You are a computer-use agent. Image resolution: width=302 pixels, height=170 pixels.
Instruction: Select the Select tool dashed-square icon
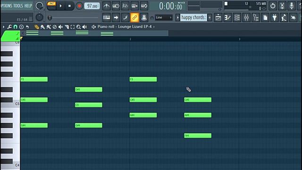[72, 27]
